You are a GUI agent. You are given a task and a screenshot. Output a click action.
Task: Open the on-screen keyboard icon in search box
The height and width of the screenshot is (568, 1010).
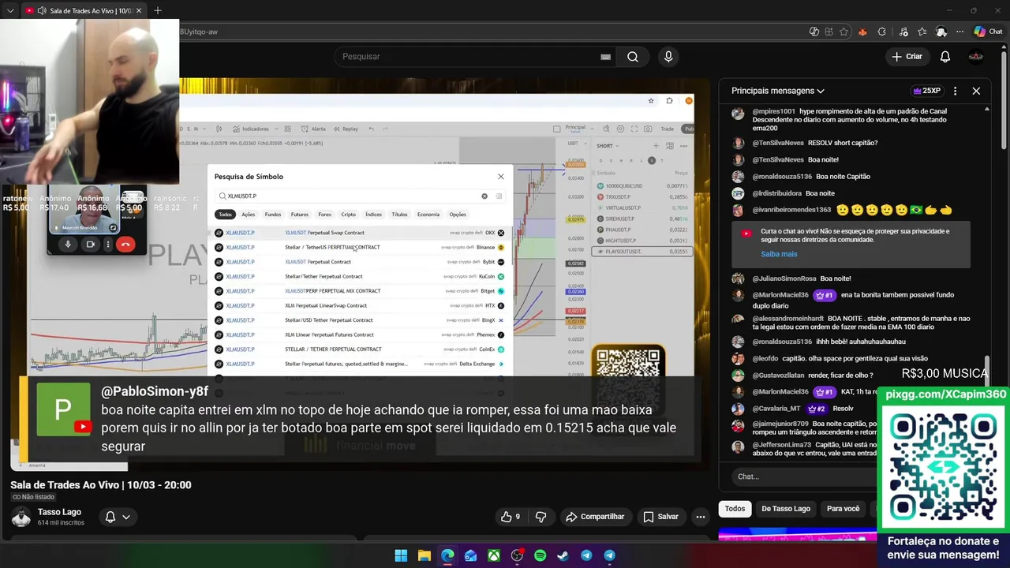605,57
